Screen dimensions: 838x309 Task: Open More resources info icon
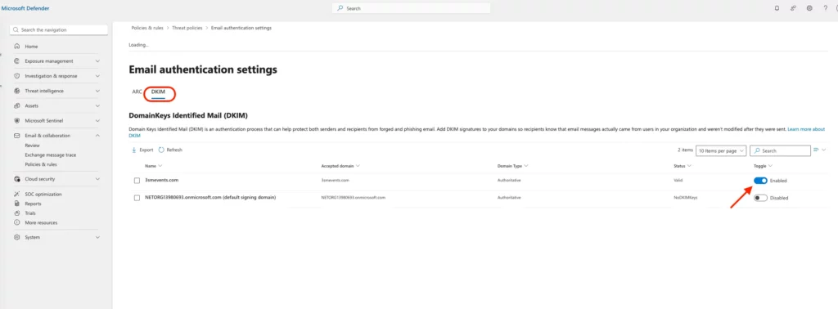tap(17, 222)
